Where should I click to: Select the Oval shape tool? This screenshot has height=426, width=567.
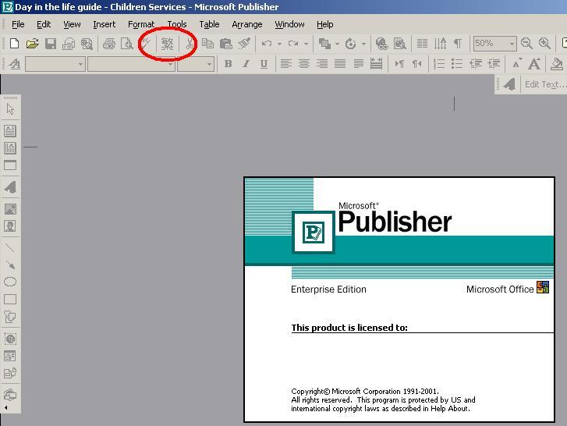[10, 282]
